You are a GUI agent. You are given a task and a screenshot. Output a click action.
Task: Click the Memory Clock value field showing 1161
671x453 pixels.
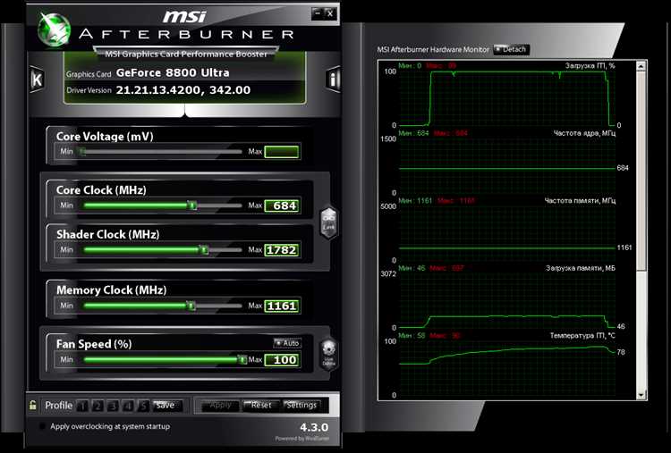pos(282,306)
